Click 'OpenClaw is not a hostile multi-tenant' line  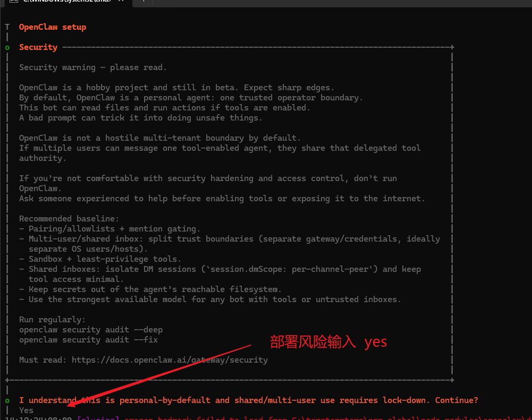(160, 138)
